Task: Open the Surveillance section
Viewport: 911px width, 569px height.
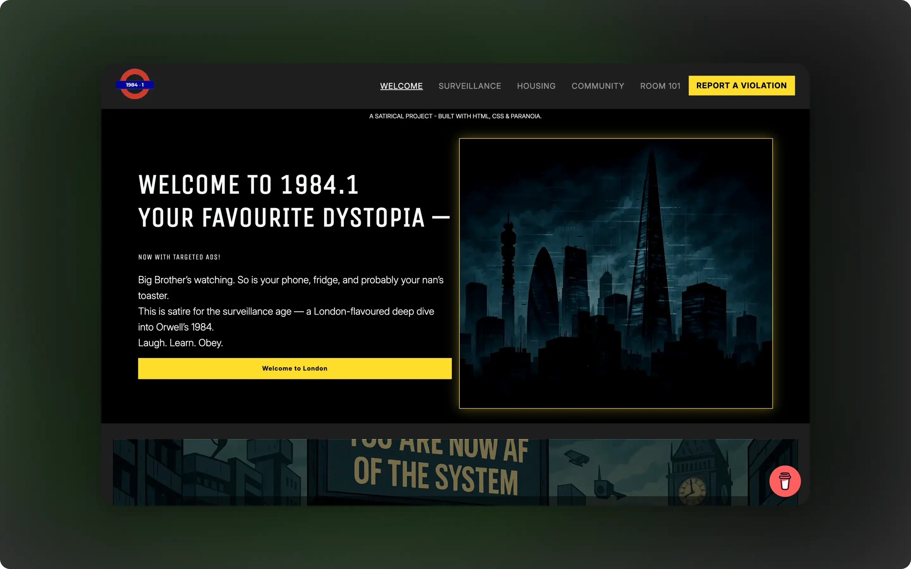Action: tap(469, 86)
